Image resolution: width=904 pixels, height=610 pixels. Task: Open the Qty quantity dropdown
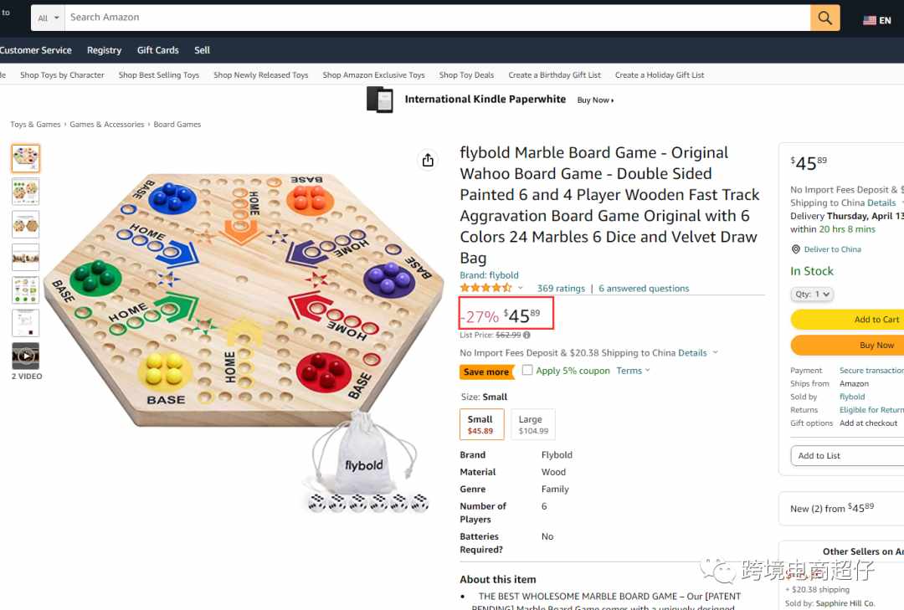[812, 294]
